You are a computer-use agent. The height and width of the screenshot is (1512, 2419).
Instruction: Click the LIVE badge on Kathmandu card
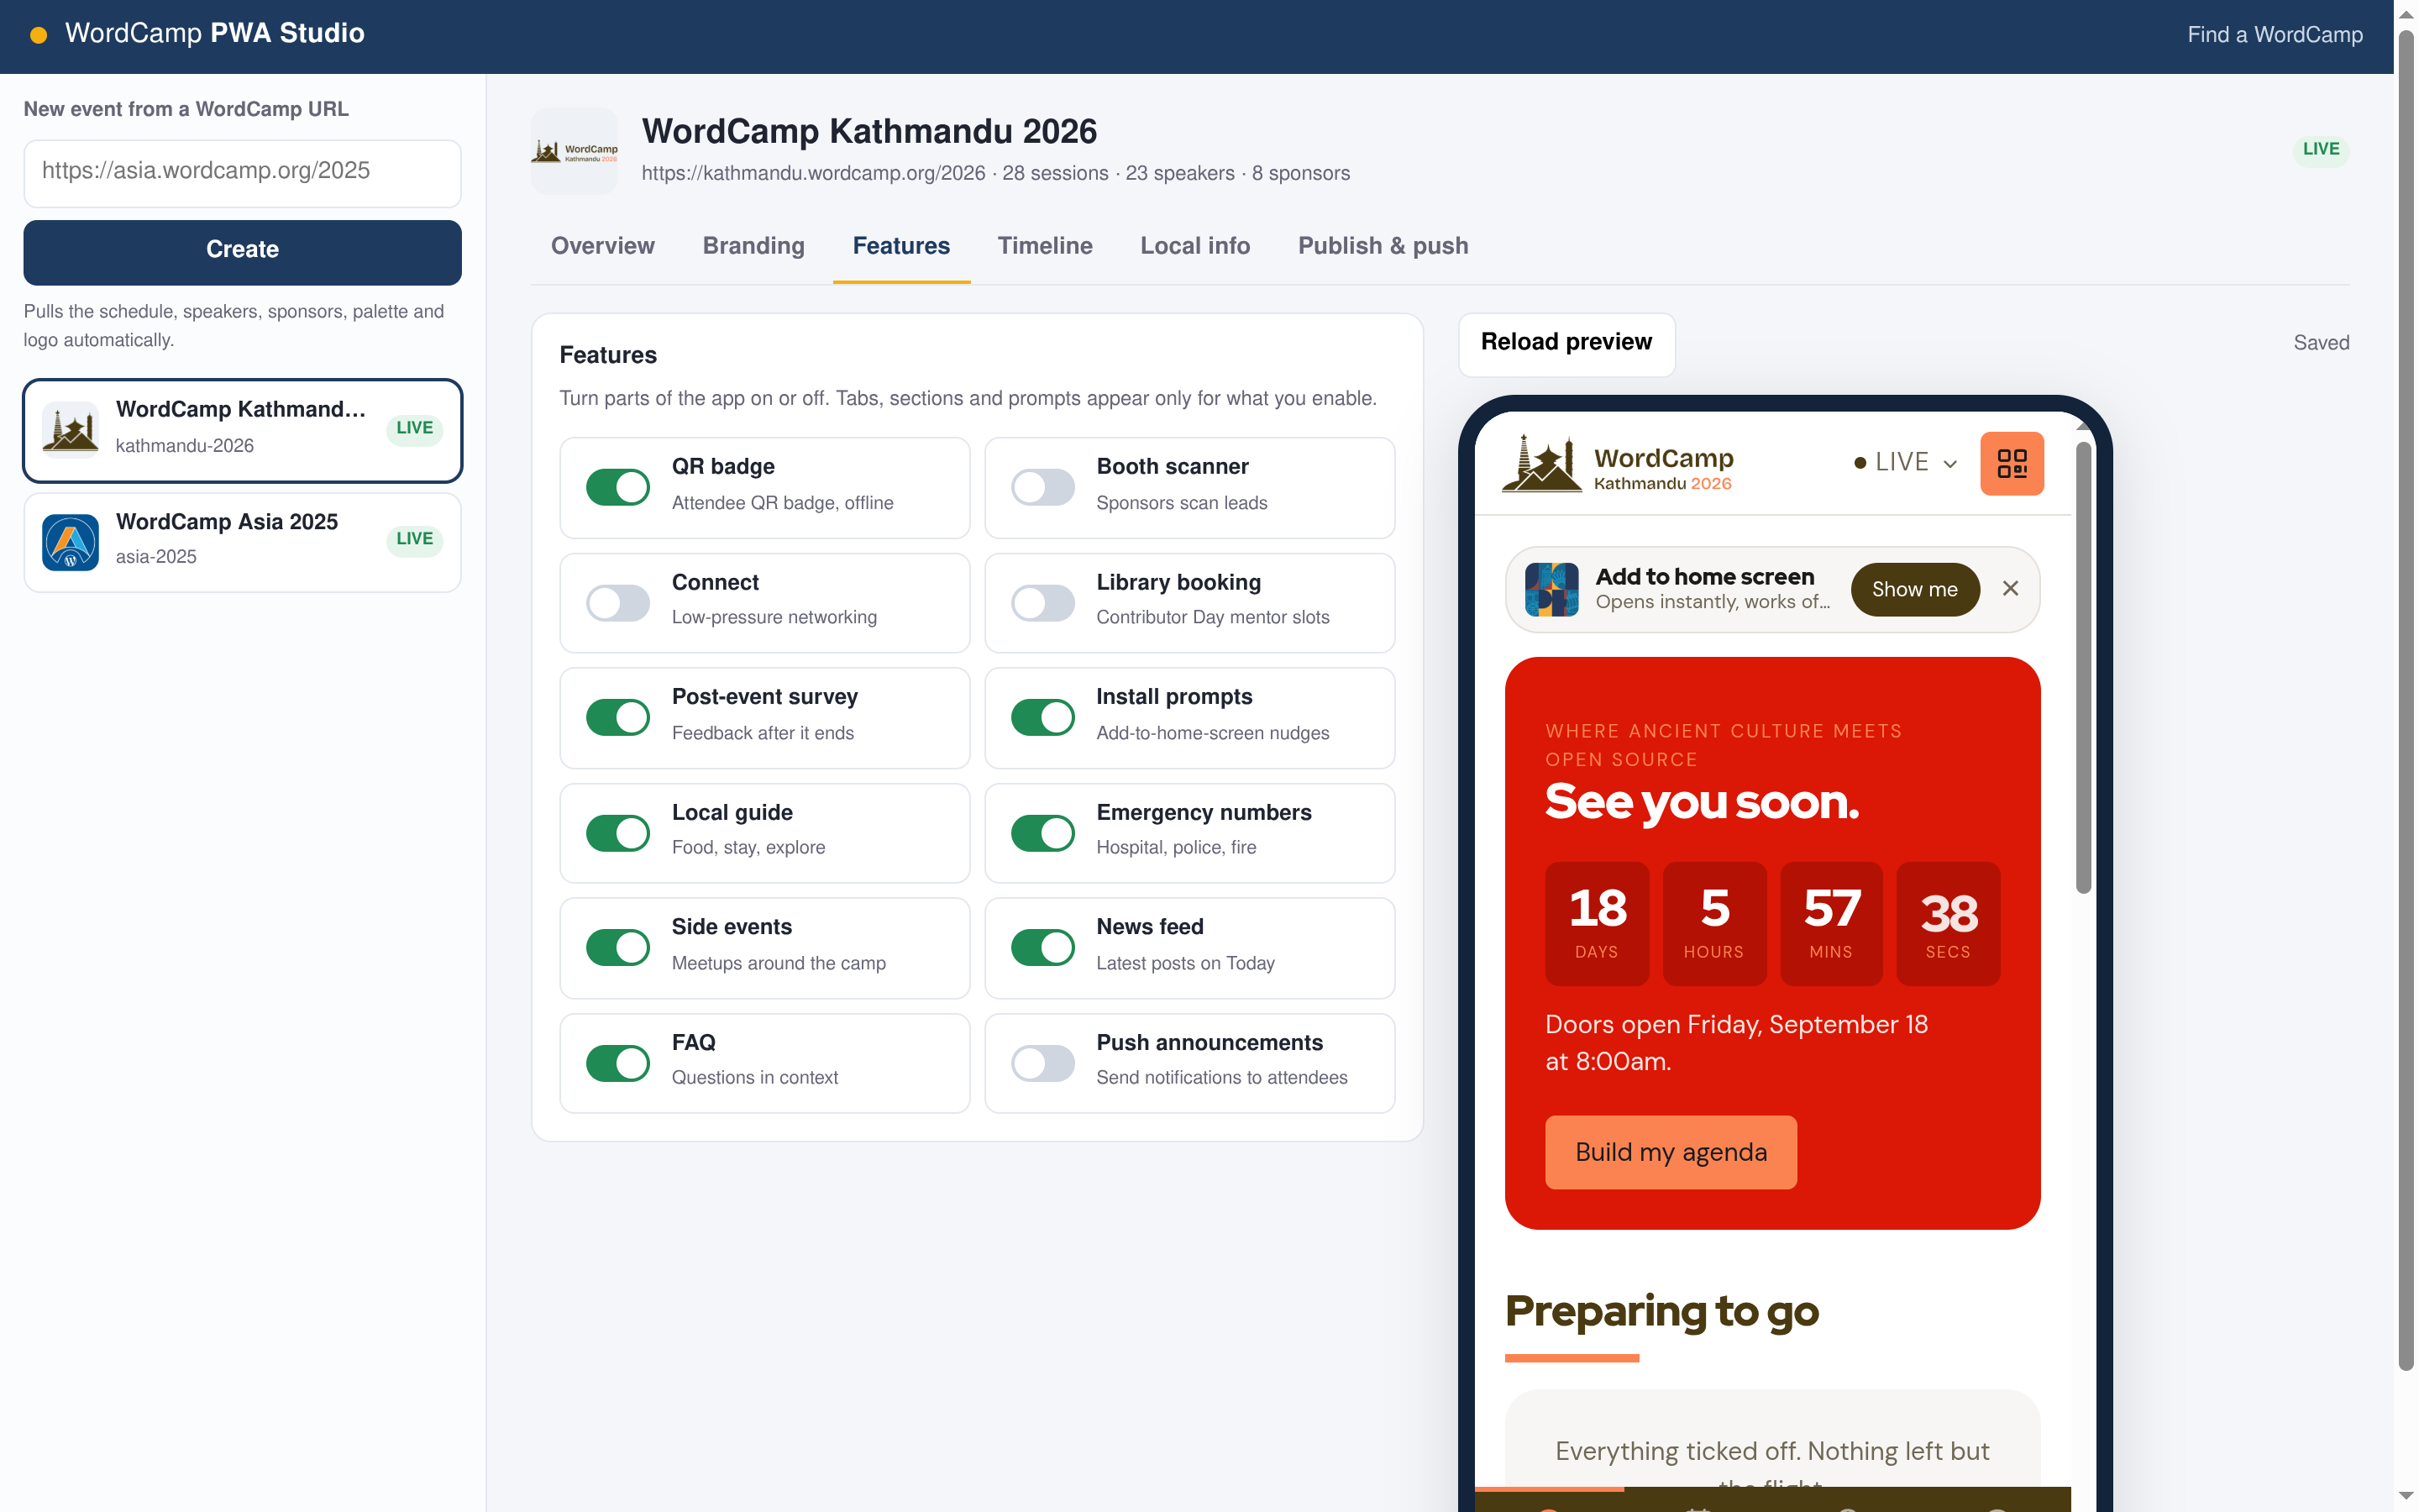tap(414, 428)
